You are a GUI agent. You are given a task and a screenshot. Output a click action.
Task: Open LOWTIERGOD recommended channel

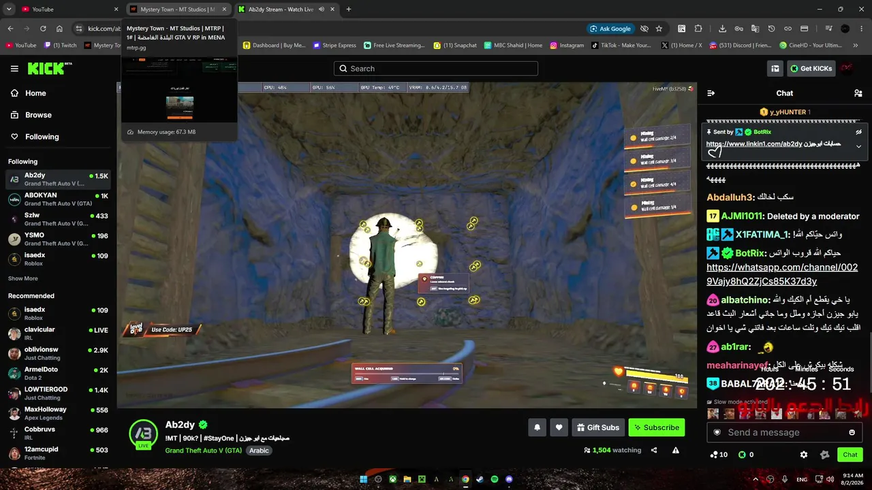click(x=59, y=393)
